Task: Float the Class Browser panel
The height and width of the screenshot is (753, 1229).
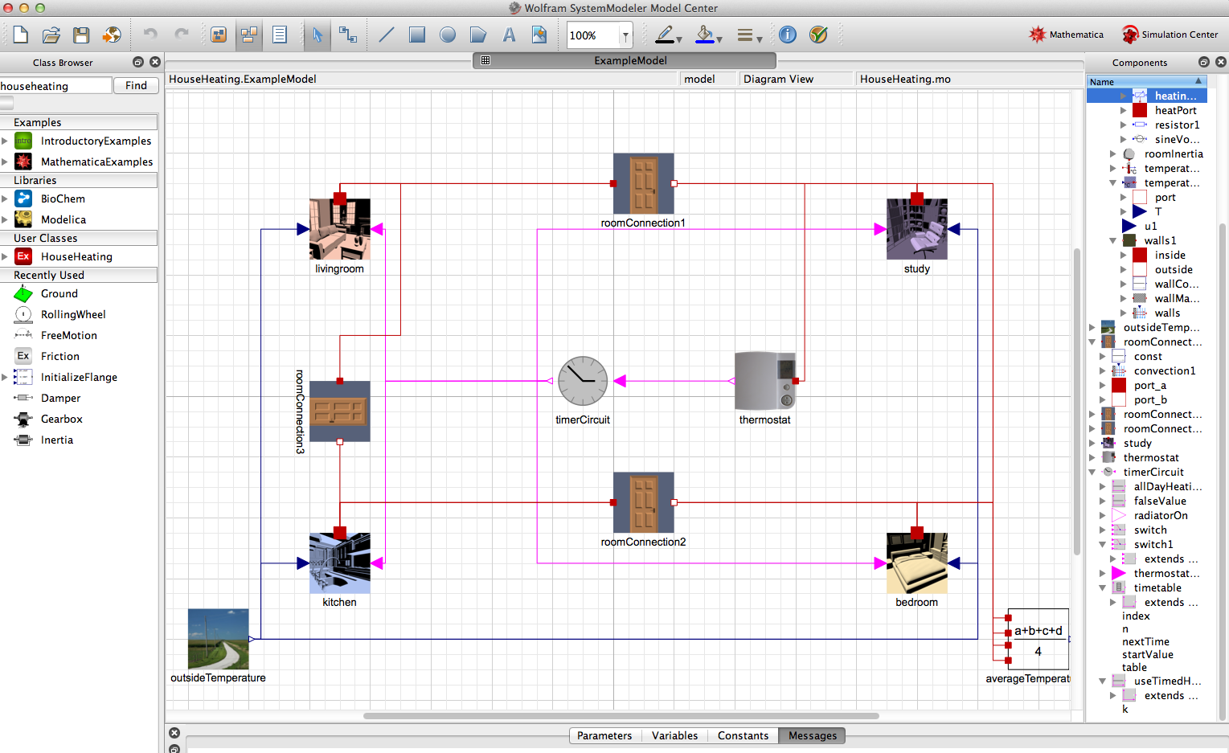Action: tap(138, 62)
